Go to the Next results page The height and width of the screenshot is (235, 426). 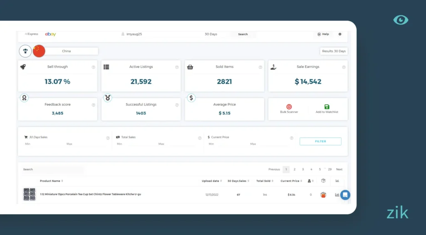(339, 169)
